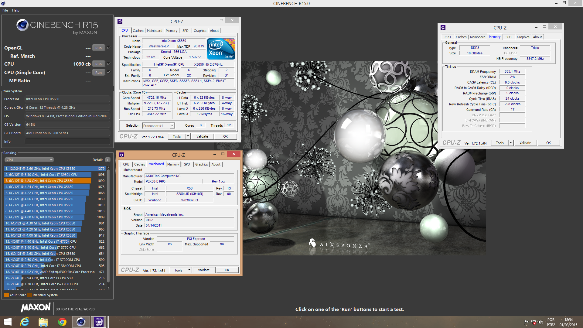The height and width of the screenshot is (328, 583).
Task: Toggle the CPU (Single Core) test checkbox
Action: tap(109, 72)
